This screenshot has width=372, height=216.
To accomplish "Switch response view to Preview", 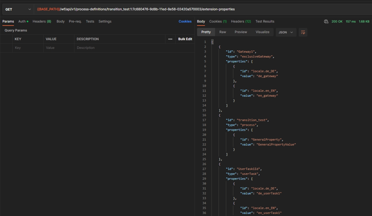I will (241, 32).
